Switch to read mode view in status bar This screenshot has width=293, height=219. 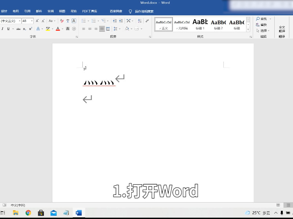click(x=278, y=205)
